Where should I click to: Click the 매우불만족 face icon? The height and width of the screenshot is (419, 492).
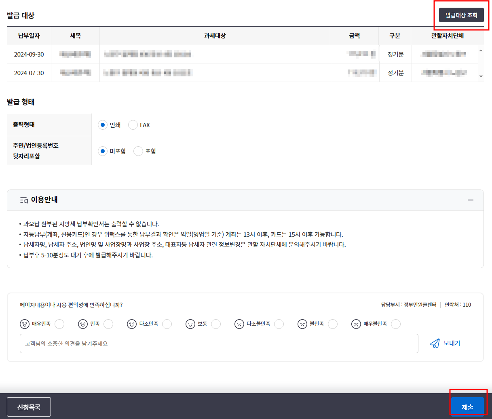356,324
